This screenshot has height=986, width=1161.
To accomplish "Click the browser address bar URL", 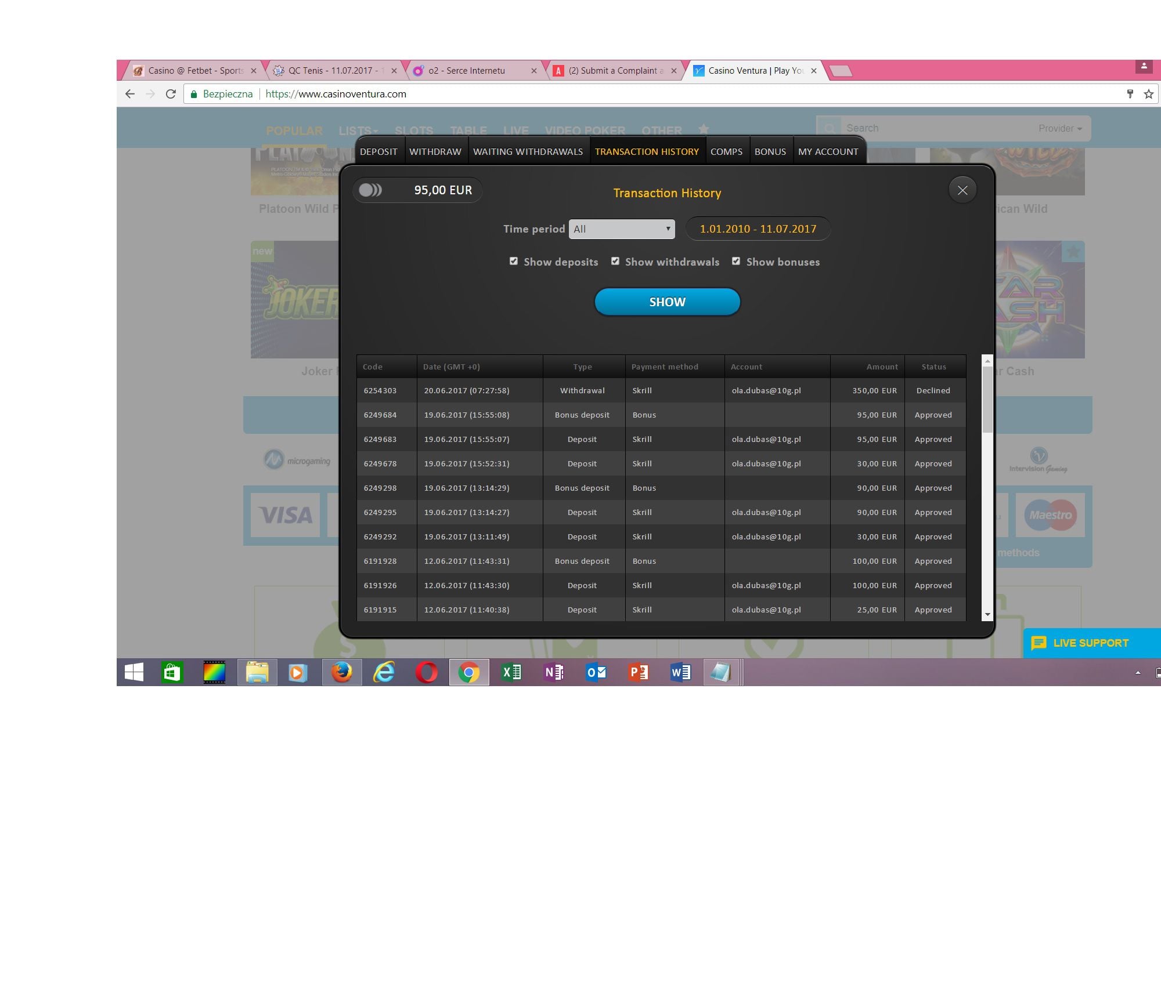I will coord(336,94).
